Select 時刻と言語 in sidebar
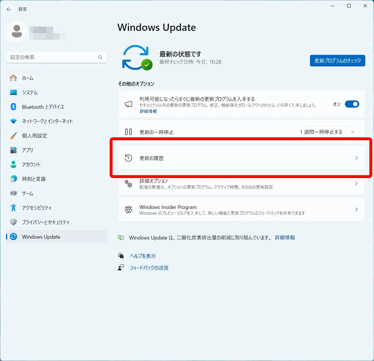This screenshot has height=361, width=374. pyautogui.click(x=57, y=179)
